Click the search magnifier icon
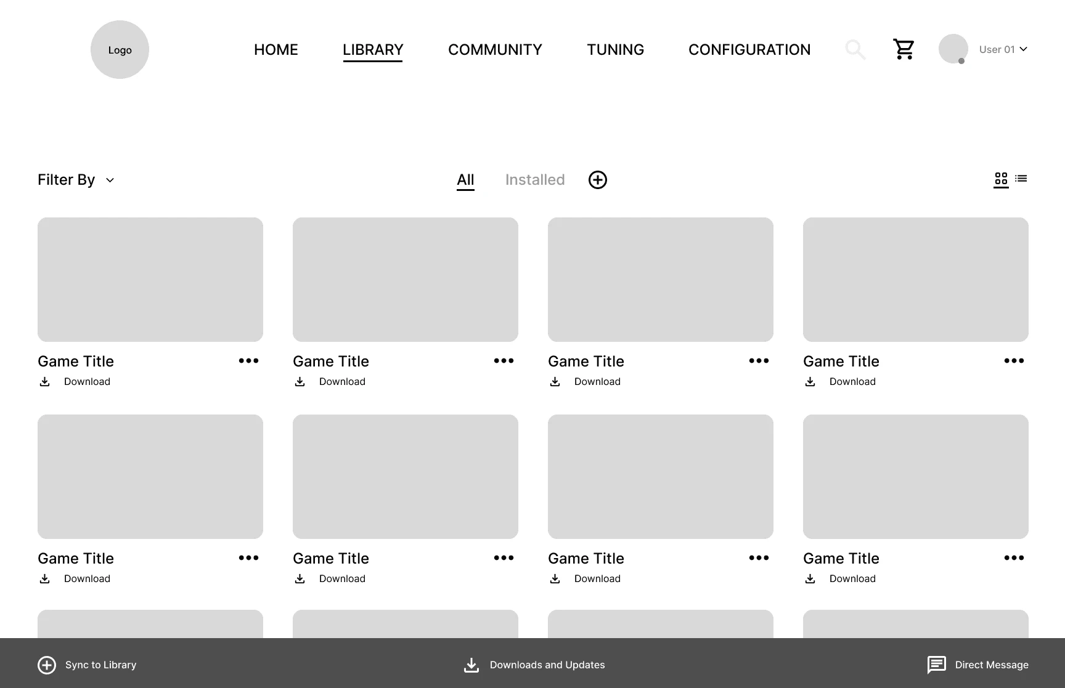Screen dimensions: 1065x688 (855, 49)
